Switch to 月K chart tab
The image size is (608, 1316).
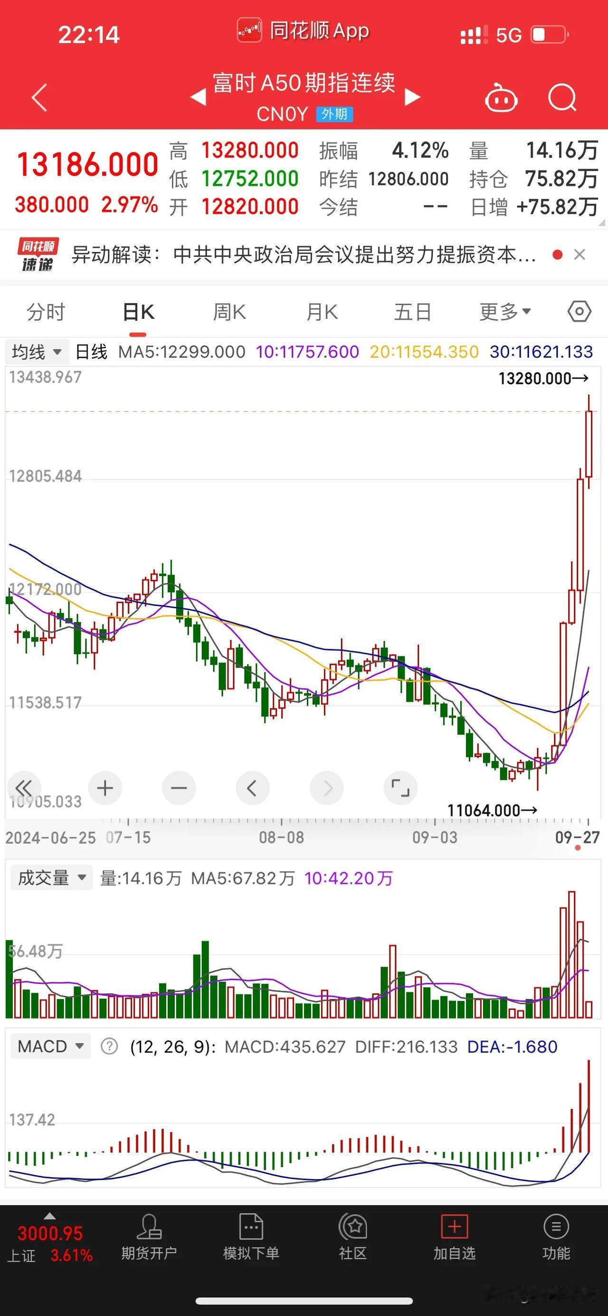(x=322, y=312)
